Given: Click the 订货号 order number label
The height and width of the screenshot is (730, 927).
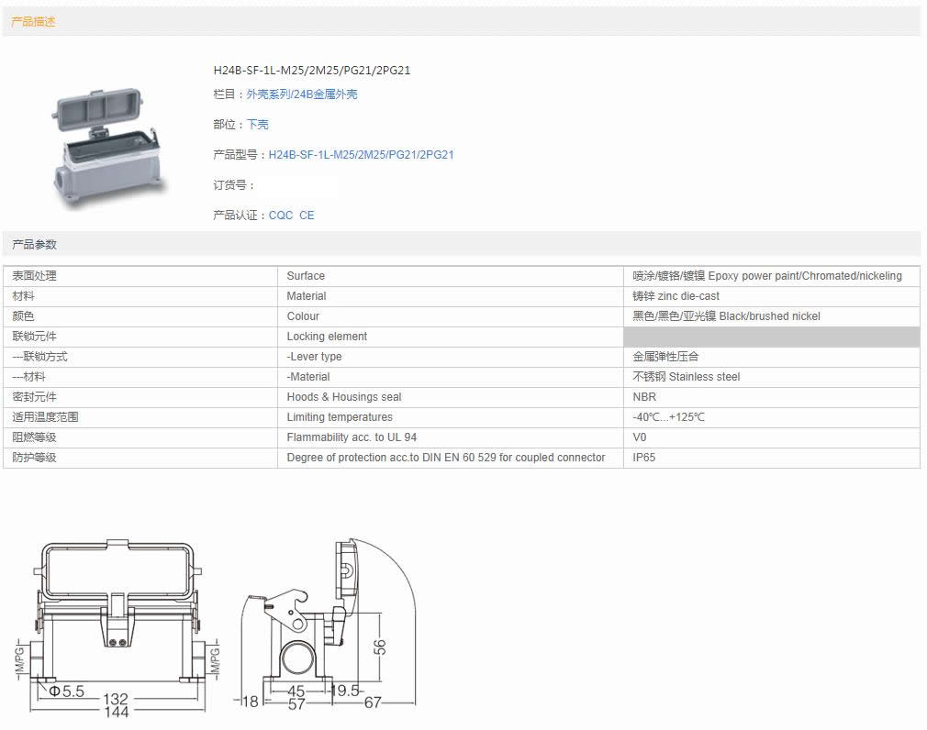Looking at the screenshot, I should pyautogui.click(x=234, y=185).
